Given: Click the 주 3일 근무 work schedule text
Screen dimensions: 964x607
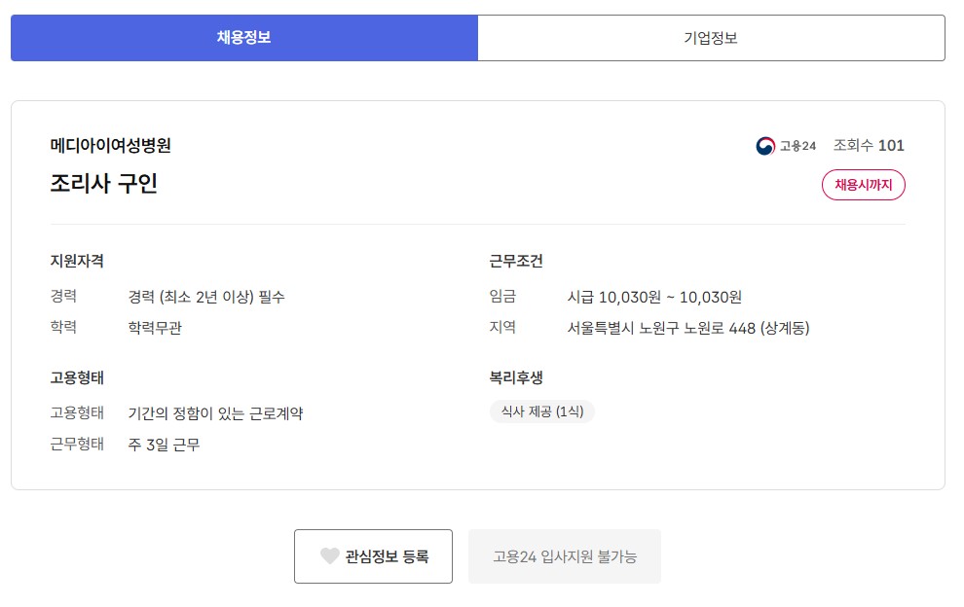Looking at the screenshot, I should point(164,445).
